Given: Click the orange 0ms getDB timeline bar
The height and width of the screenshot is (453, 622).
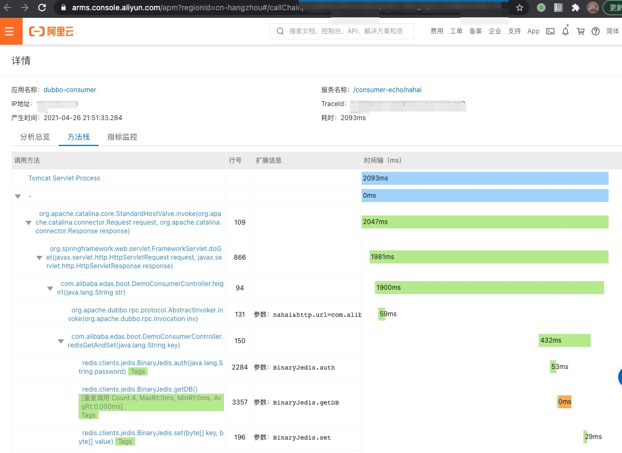Looking at the screenshot, I should click(x=564, y=402).
